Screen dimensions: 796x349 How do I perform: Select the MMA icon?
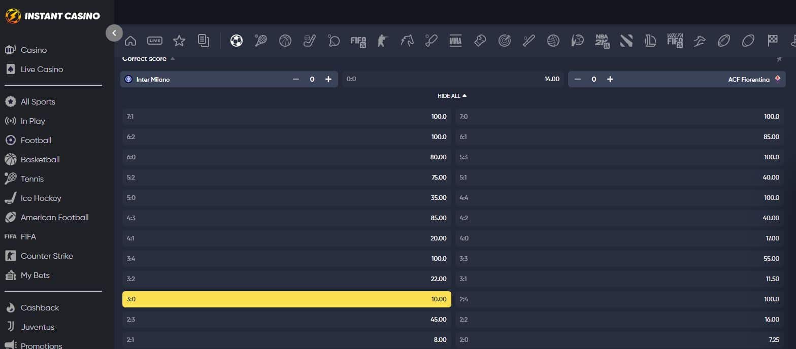coord(455,41)
